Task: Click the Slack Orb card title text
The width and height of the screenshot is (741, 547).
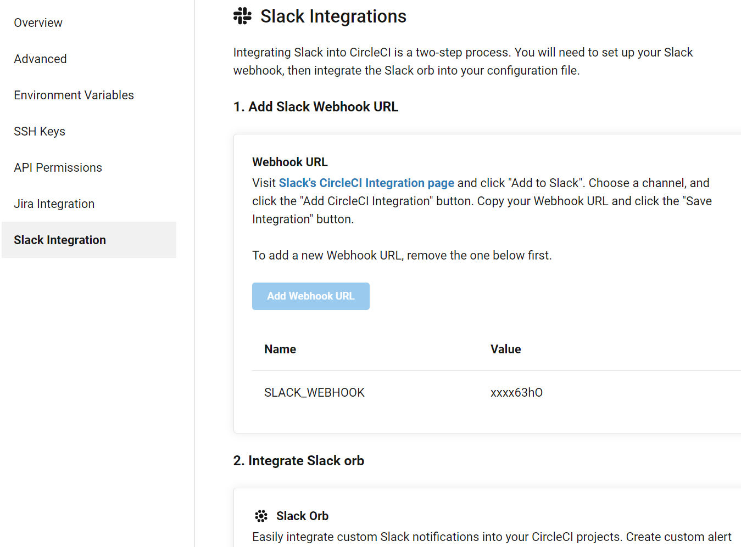Action: 301,516
